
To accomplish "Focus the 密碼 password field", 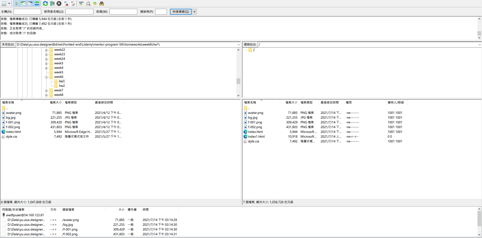I will pyautogui.click(x=123, y=12).
